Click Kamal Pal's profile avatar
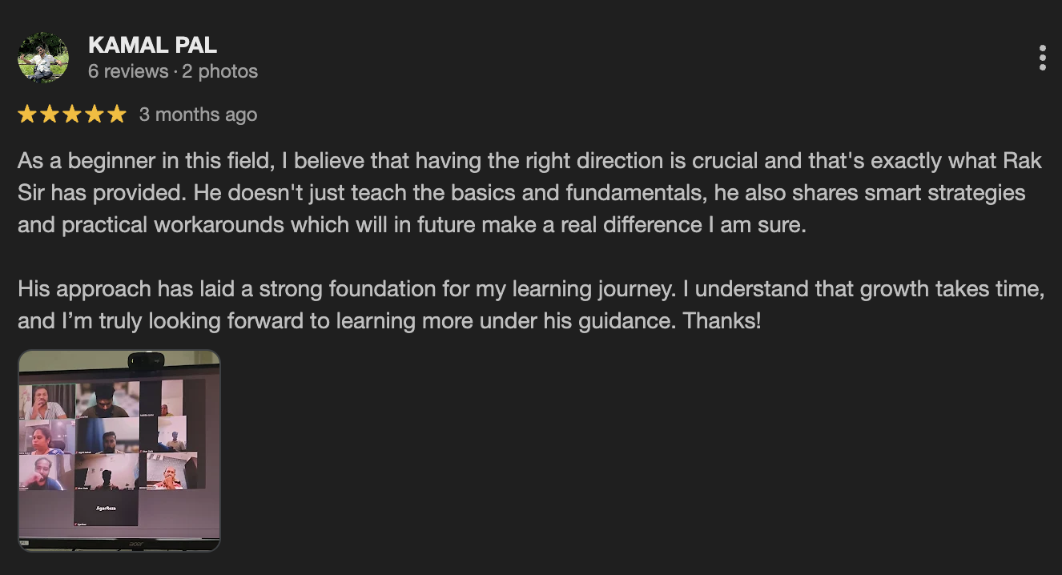The width and height of the screenshot is (1062, 575). [43, 58]
